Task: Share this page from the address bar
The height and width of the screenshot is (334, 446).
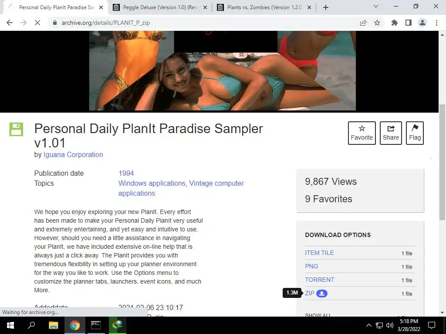Action: point(363,23)
